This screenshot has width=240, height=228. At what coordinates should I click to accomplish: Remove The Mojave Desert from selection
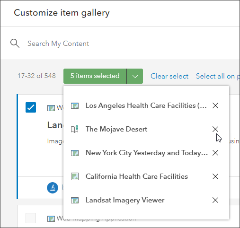tap(215, 129)
